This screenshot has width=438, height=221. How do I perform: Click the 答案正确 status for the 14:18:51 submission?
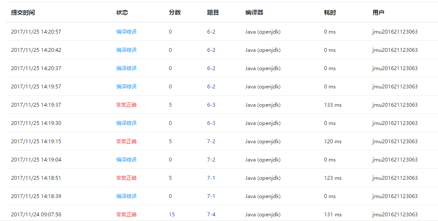[x=126, y=178]
